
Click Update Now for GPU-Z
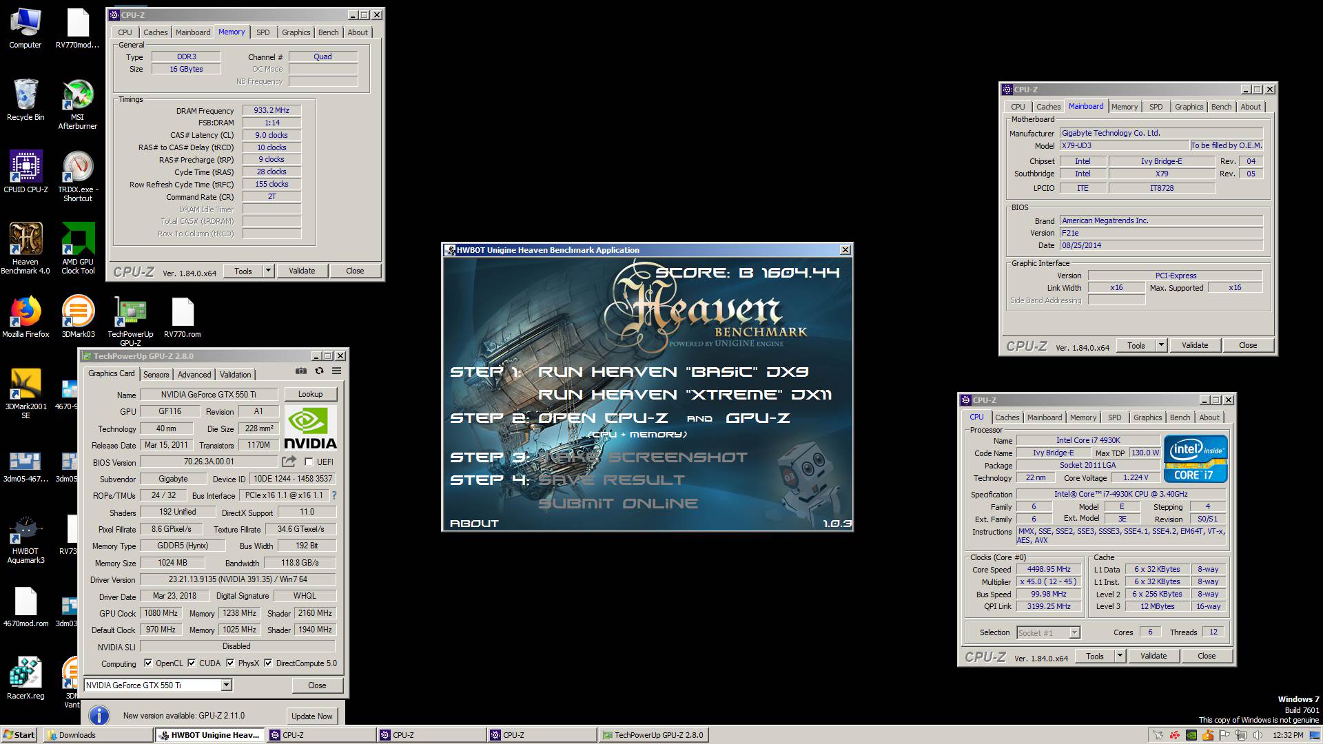(x=312, y=716)
